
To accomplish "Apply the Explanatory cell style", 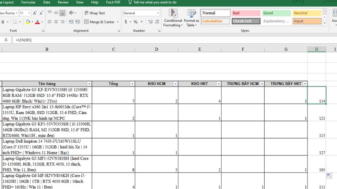I will click(276, 21).
